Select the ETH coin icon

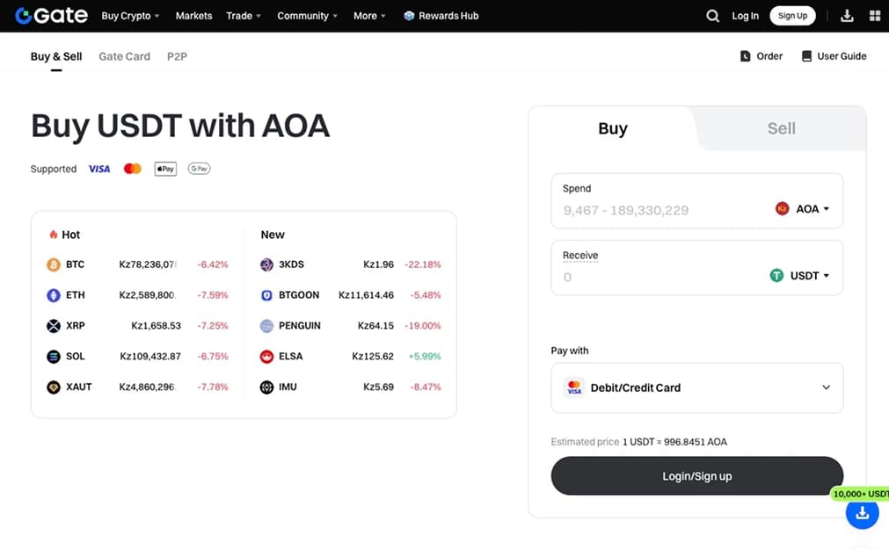(54, 295)
